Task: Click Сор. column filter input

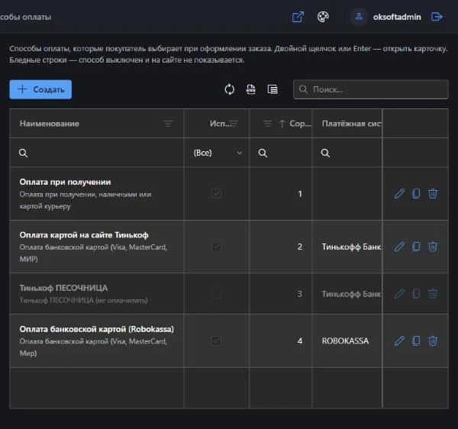Action: 281,153
